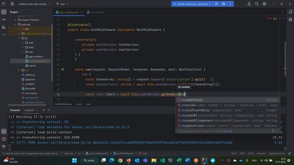Open the Database tool window
The width and height of the screenshot is (294, 165).
click(x=290, y=20)
